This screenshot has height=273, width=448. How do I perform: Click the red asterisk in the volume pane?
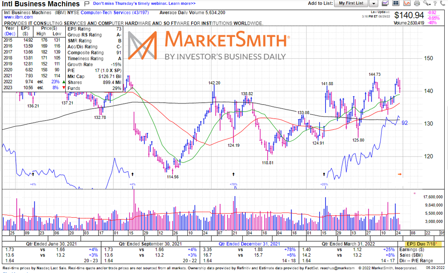pos(414,194)
